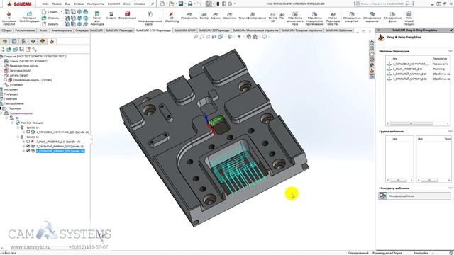Pin the SolidCAM Drag & Drop Templates pane
The height and width of the screenshot is (255, 454).
(x=451, y=30)
